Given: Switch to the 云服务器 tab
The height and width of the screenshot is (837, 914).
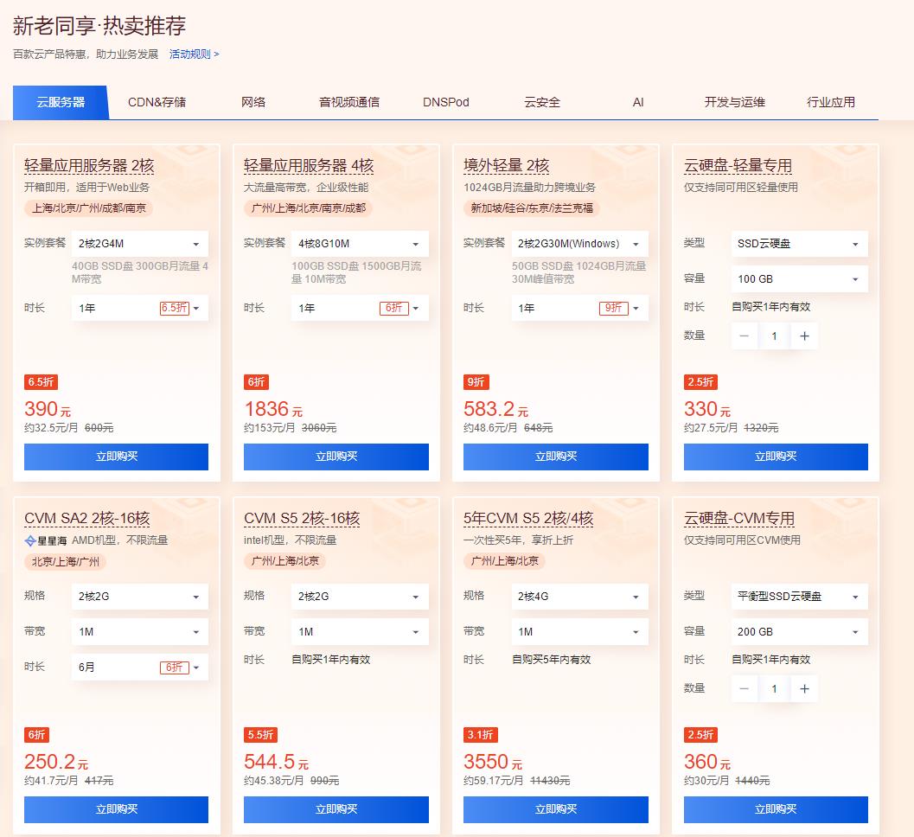Looking at the screenshot, I should pos(61,102).
